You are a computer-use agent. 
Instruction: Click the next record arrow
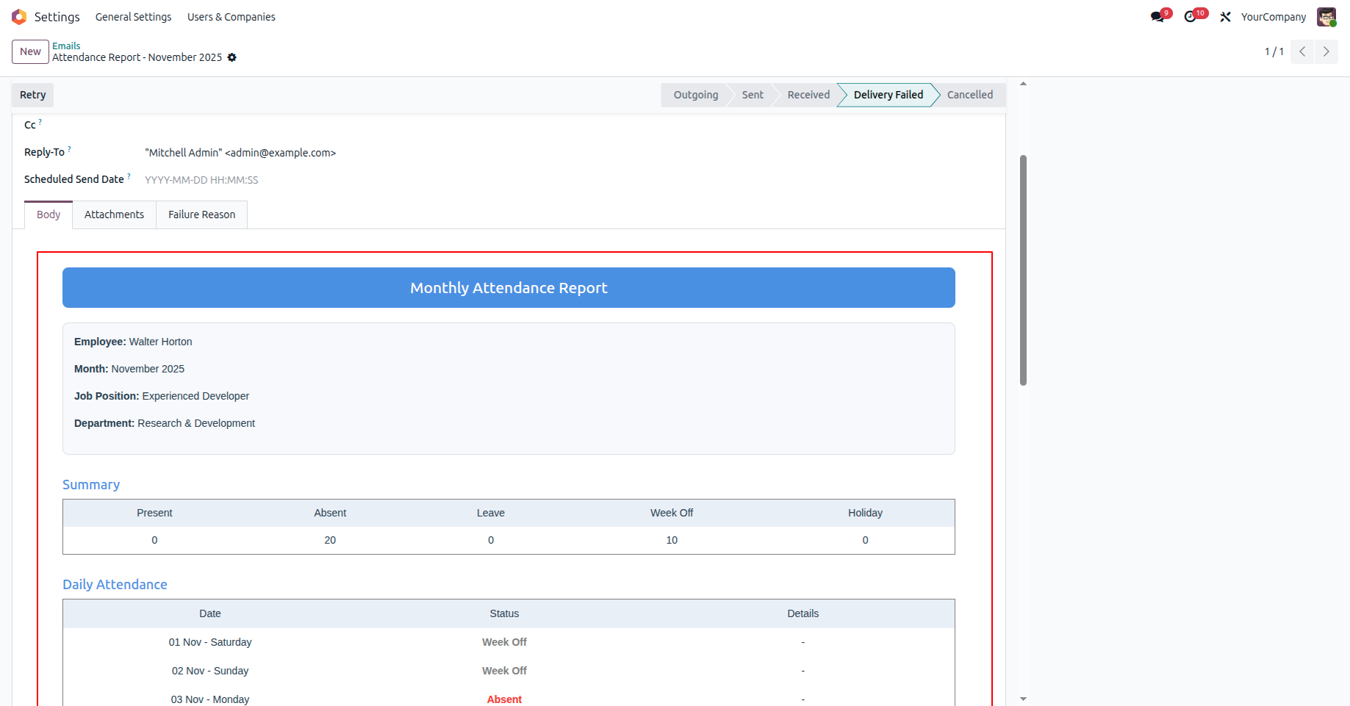click(1326, 51)
